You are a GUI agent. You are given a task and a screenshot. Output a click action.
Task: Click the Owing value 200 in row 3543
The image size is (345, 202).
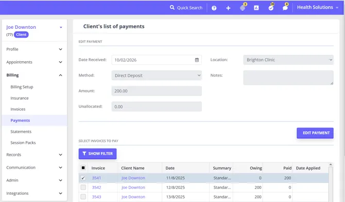click(x=258, y=197)
